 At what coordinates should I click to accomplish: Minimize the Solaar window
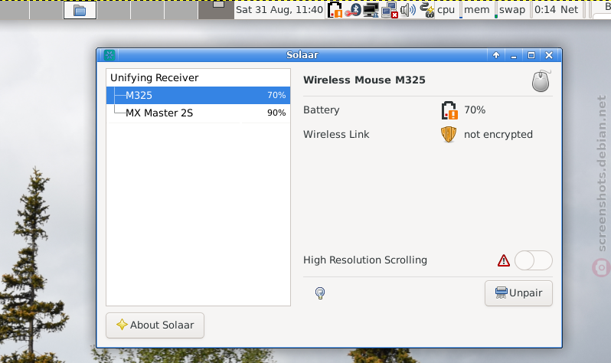(514, 55)
